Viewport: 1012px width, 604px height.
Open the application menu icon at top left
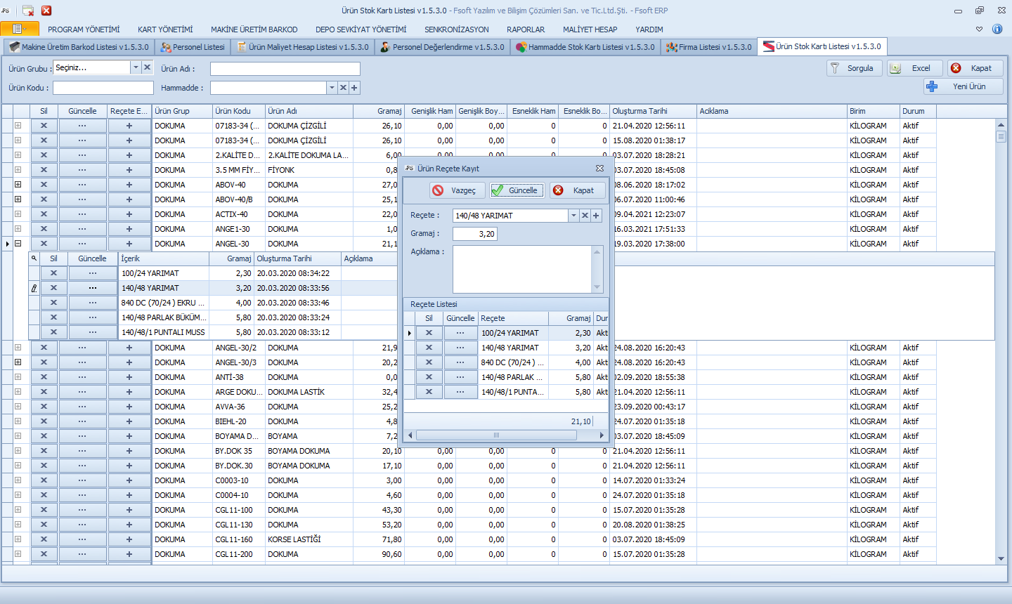click(19, 29)
